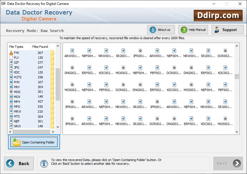Select the MP4 file type icon
The width and height of the screenshot is (247, 174).
point(11,101)
